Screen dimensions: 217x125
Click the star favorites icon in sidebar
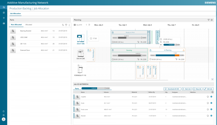point(4,18)
